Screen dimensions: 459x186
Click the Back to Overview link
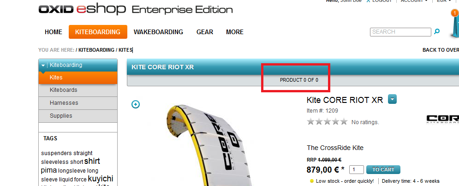[441, 50]
